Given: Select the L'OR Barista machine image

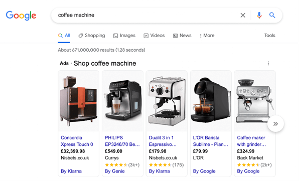Looking at the screenshot, I should click(211, 101).
